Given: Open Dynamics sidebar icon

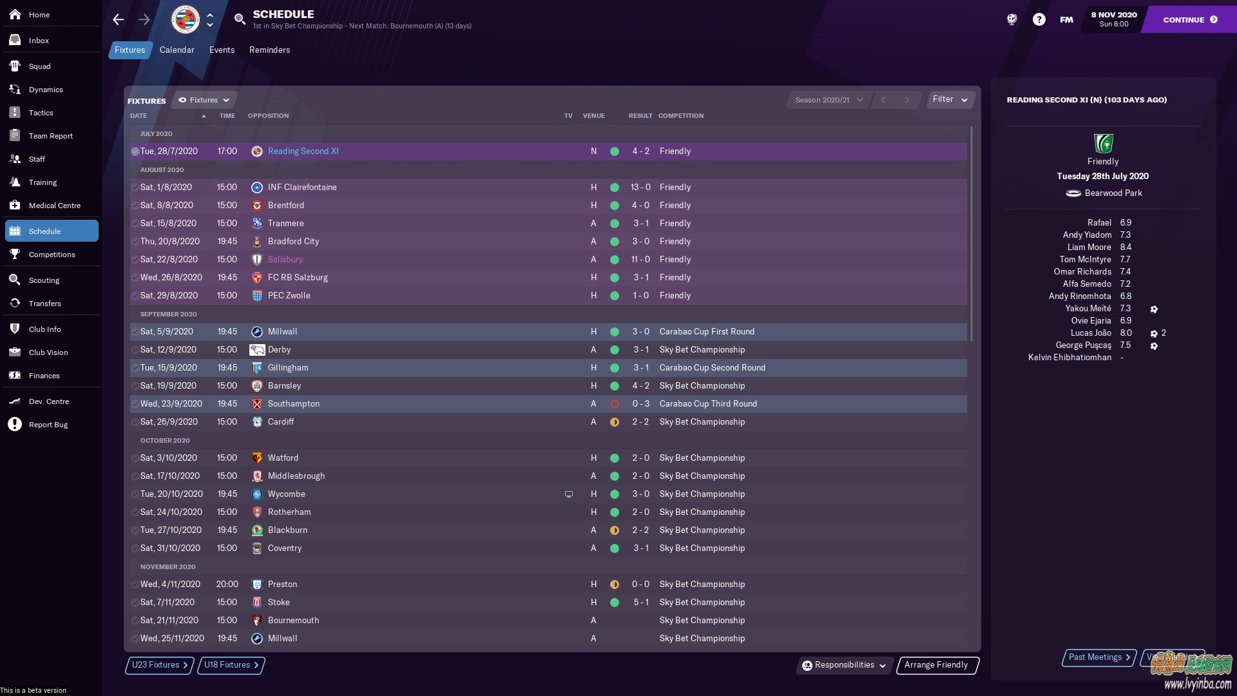Looking at the screenshot, I should tap(15, 89).
